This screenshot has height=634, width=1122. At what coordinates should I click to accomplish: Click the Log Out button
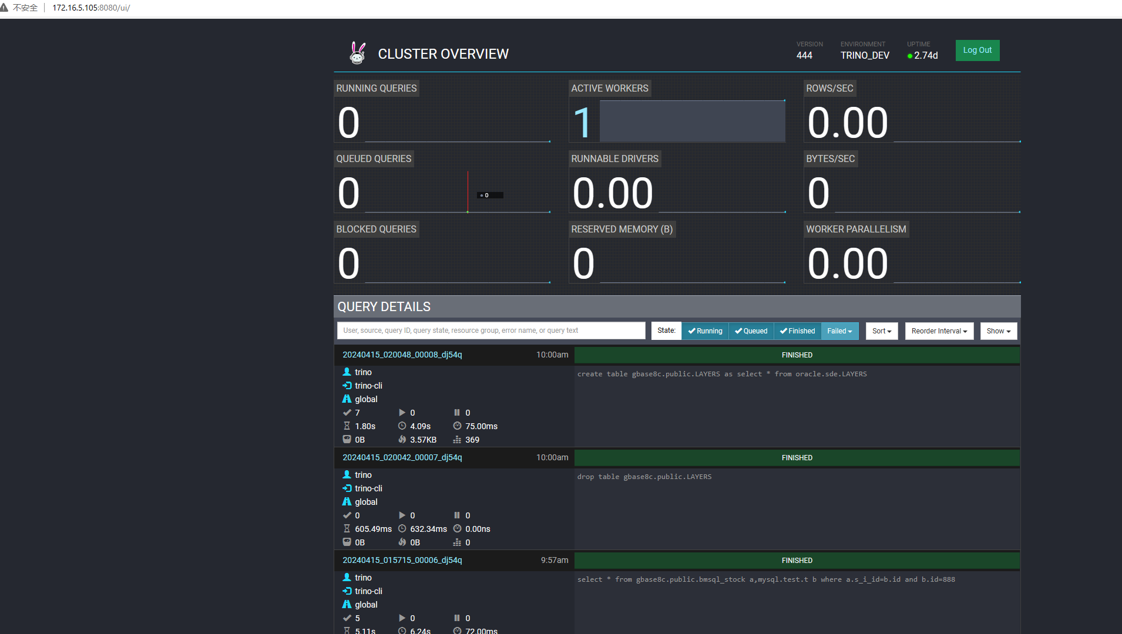click(977, 50)
